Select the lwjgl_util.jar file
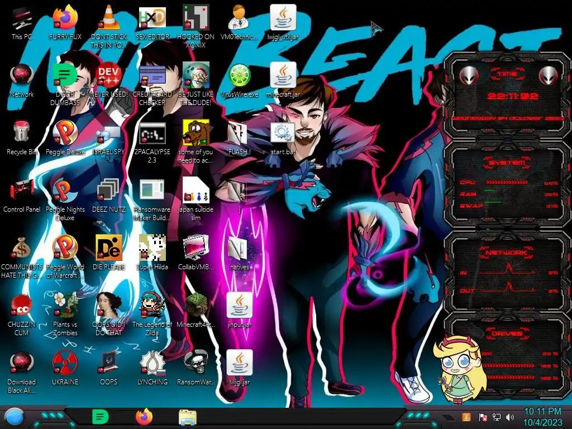This screenshot has height=429, width=572. click(283, 18)
